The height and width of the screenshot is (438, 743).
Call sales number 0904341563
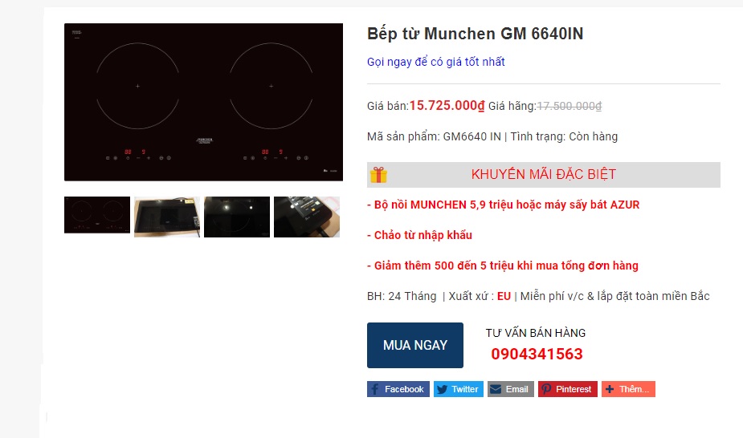pyautogui.click(x=537, y=354)
